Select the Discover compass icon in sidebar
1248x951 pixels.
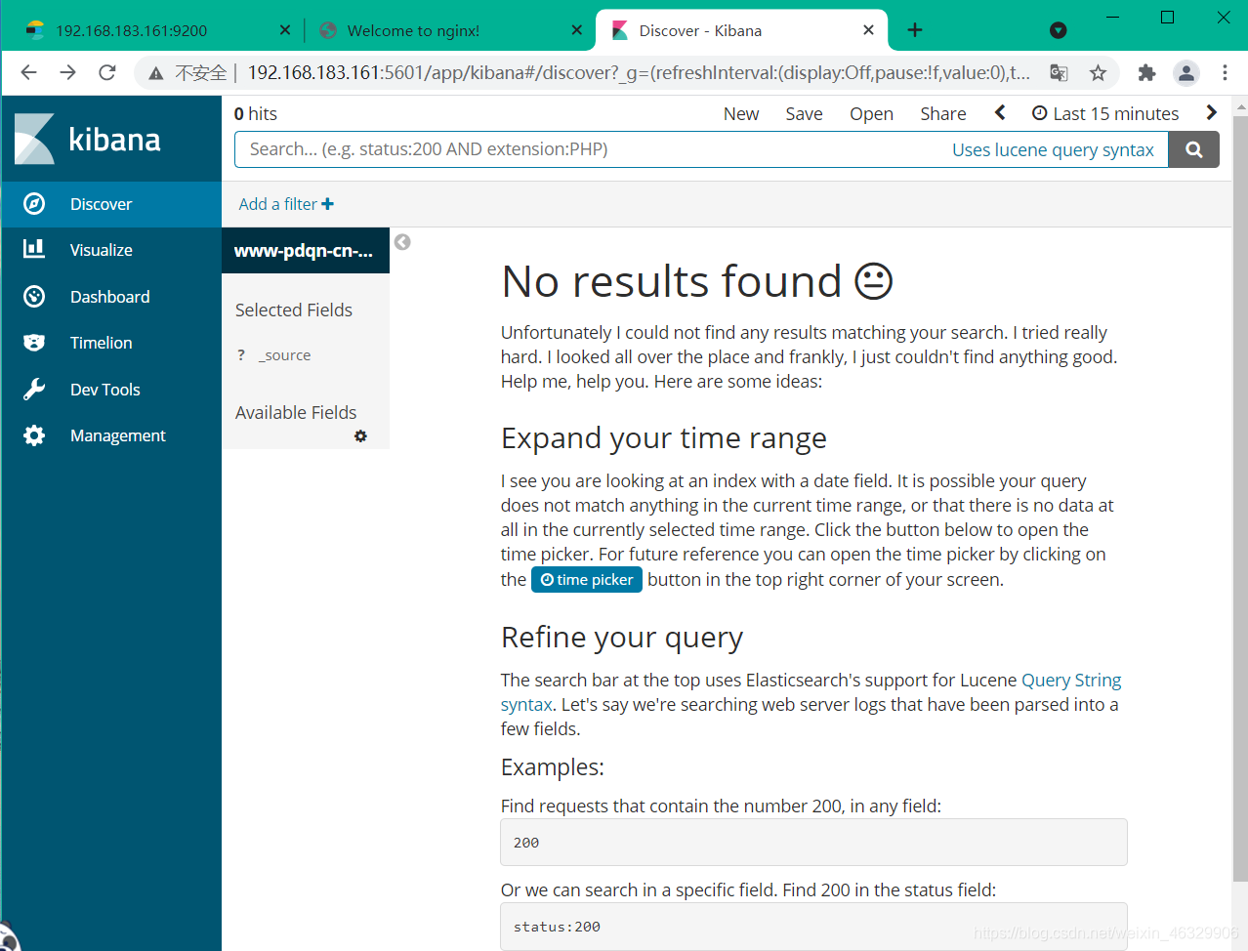click(x=34, y=204)
